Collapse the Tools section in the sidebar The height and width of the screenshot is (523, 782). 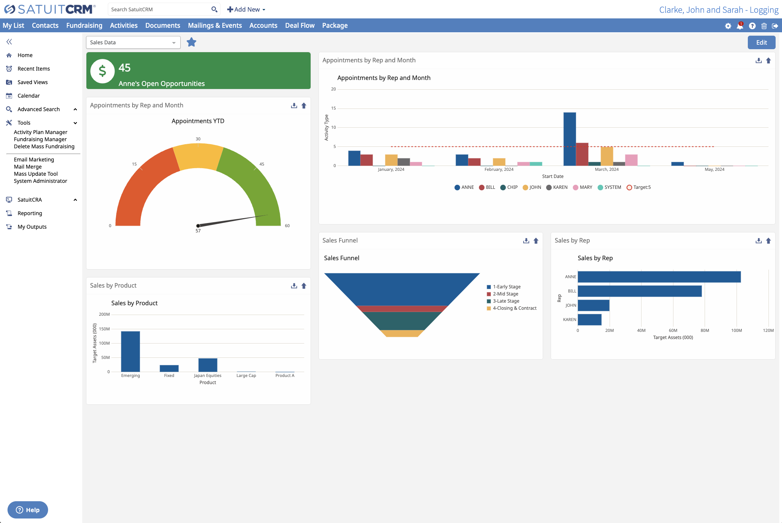coord(75,123)
